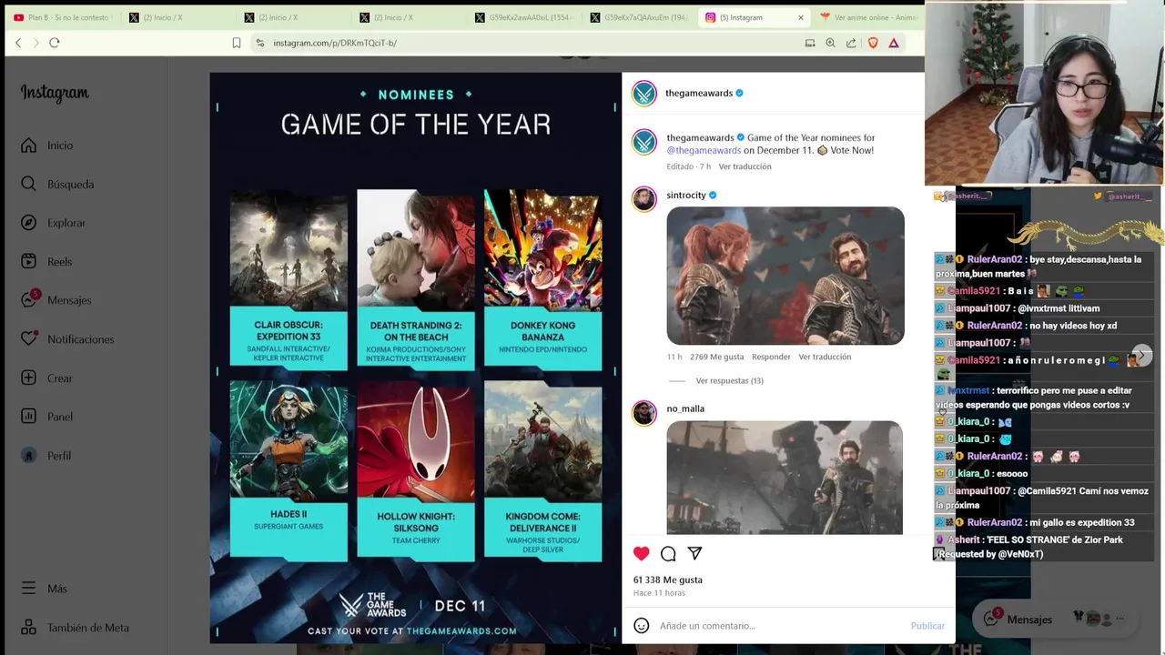Image resolution: width=1165 pixels, height=655 pixels.
Task: Open the zoom magnifier icon in address bar
Action: tap(830, 43)
